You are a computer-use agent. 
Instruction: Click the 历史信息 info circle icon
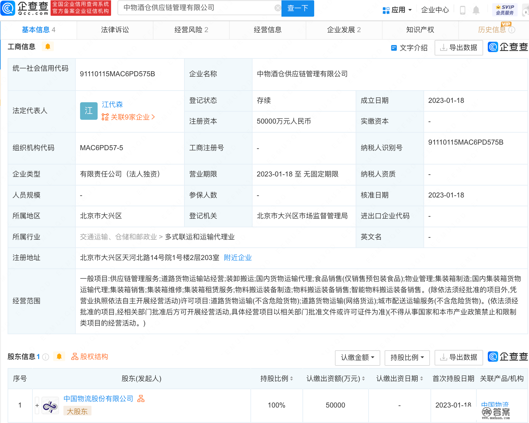(512, 30)
